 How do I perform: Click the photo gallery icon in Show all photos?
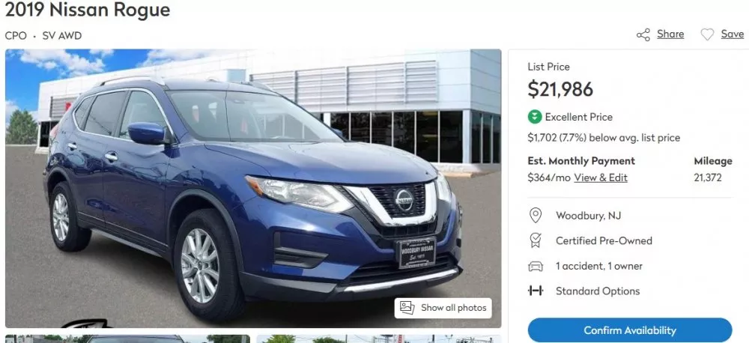[x=407, y=308]
